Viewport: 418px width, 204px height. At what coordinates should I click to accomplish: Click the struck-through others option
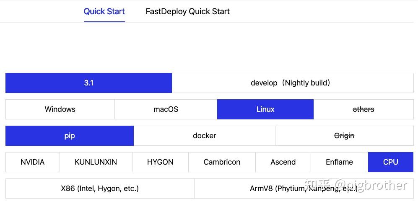coord(363,109)
